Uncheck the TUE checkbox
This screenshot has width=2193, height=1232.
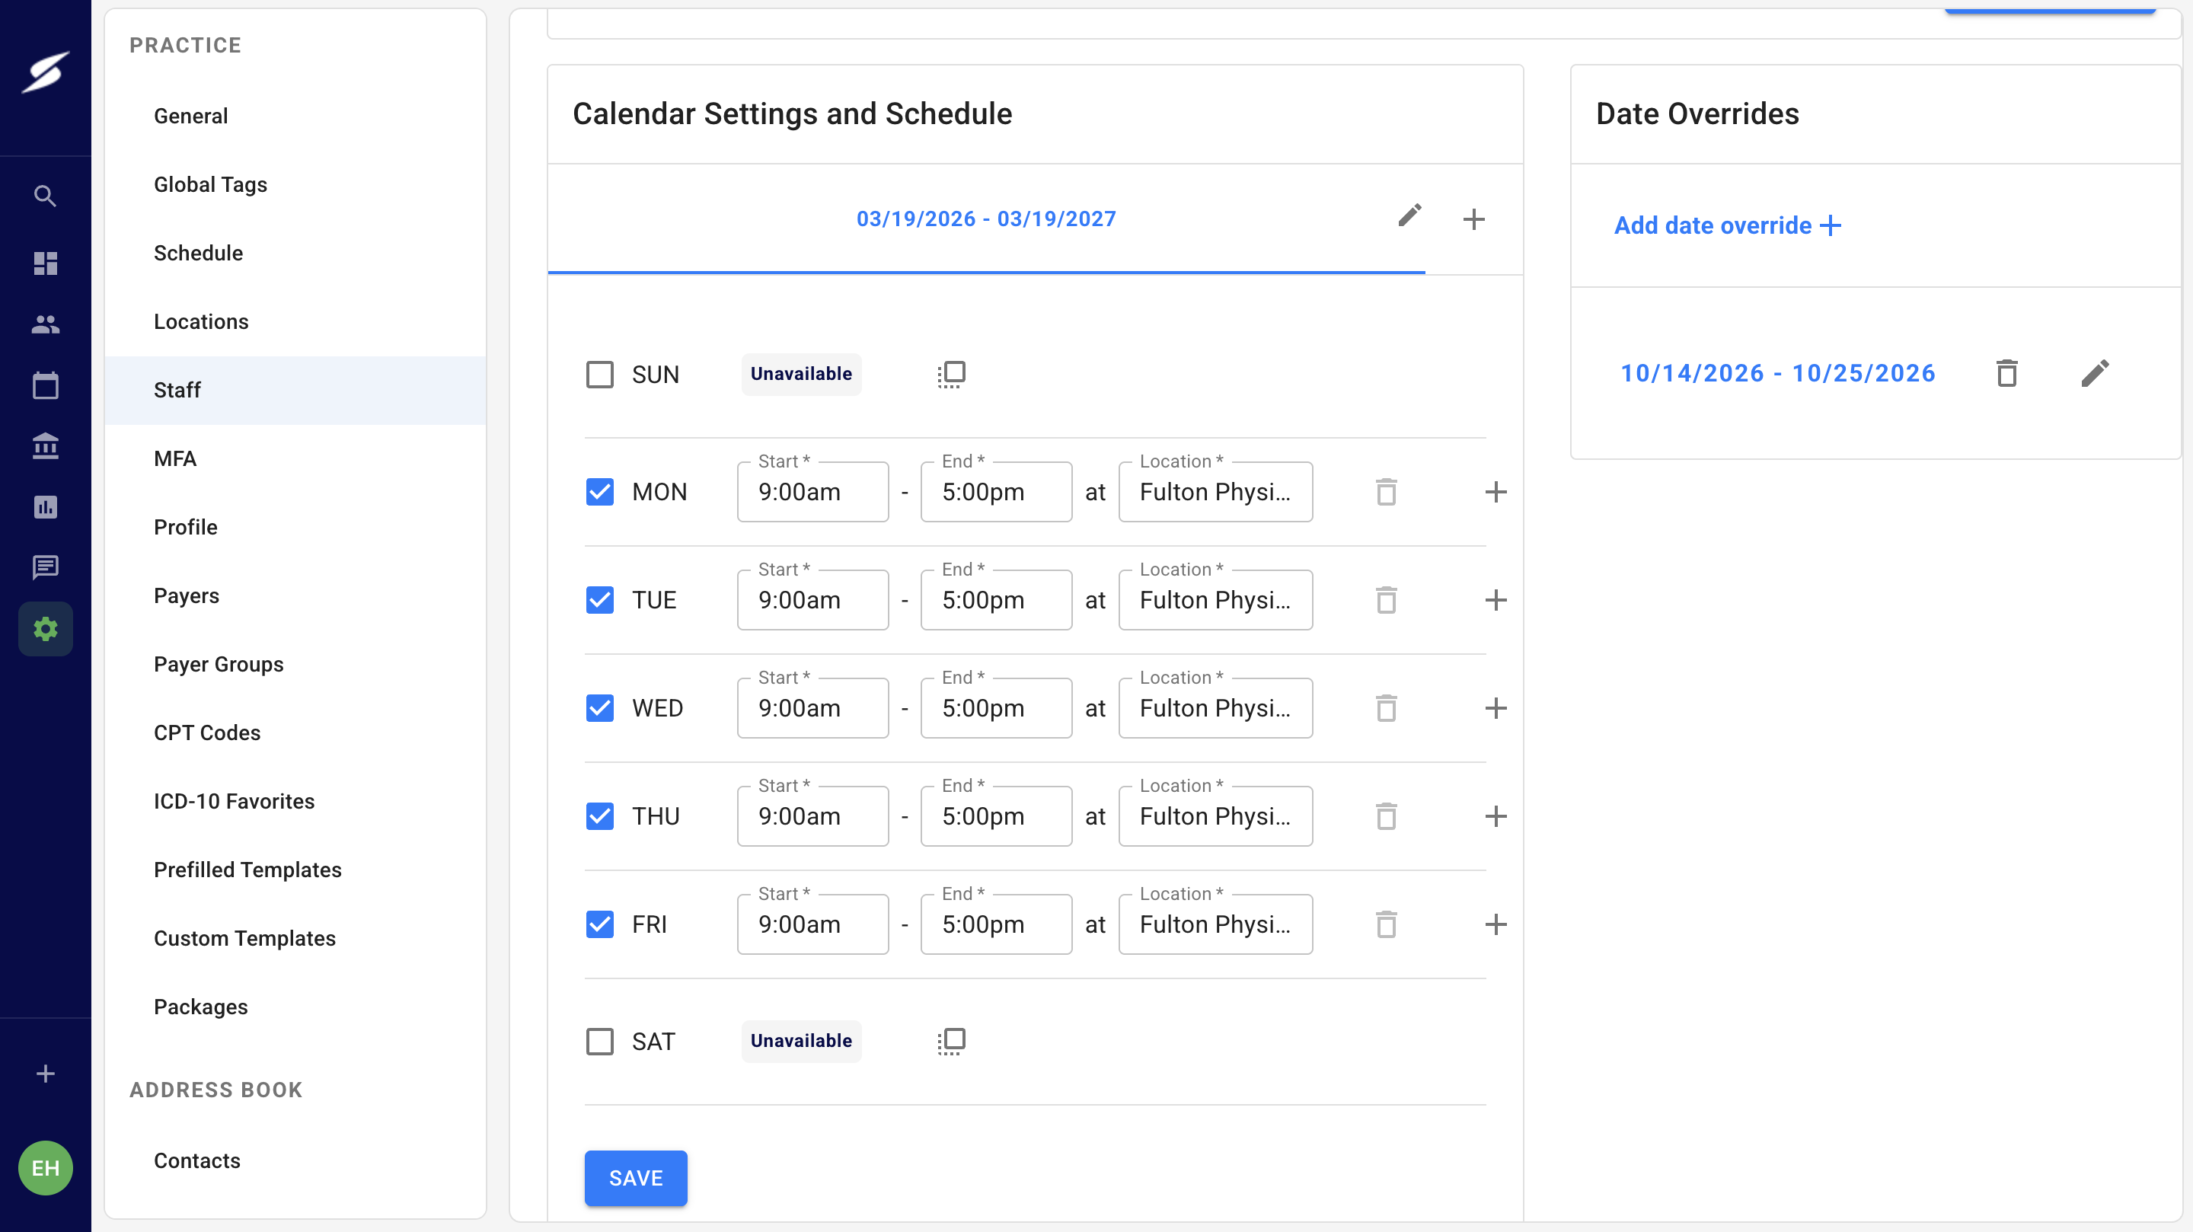(x=599, y=599)
